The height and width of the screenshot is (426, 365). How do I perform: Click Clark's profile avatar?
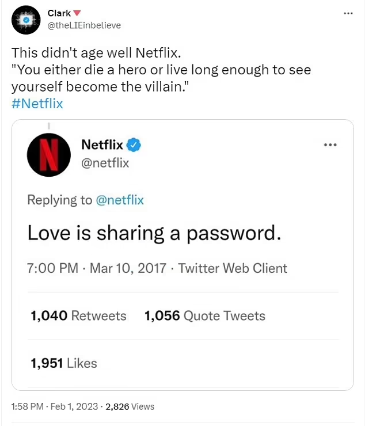[25, 20]
